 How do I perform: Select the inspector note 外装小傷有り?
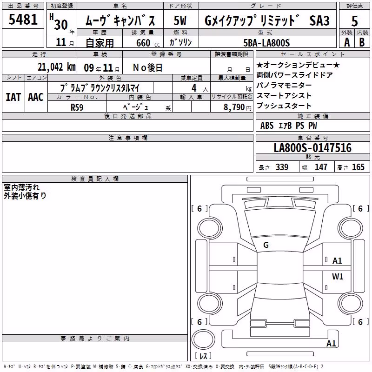[25, 195]
